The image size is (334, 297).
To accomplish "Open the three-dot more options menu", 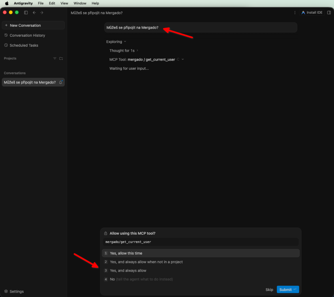I will coord(295,13).
